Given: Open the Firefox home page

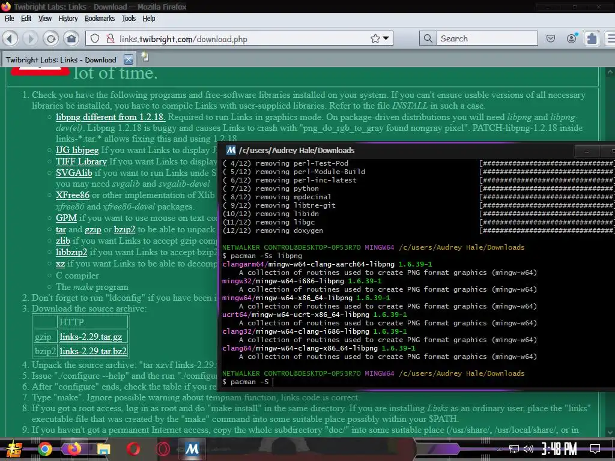Looking at the screenshot, I should coord(71,38).
